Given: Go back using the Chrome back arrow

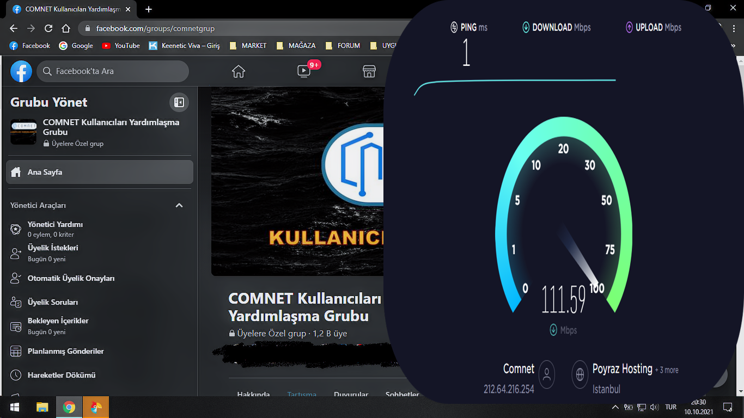Looking at the screenshot, I should 14,28.
